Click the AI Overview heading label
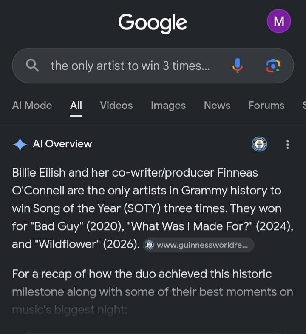The image size is (306, 334). point(62,144)
